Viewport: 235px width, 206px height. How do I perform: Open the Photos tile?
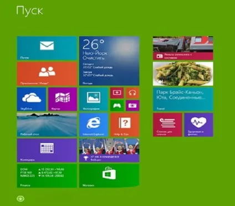tap(94, 99)
